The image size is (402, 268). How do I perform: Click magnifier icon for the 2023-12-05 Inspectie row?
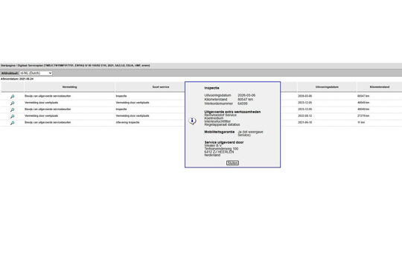click(13, 109)
